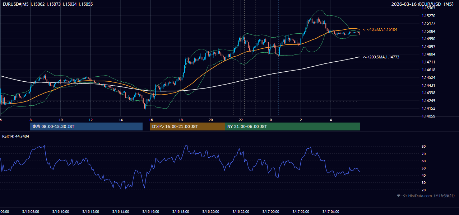
Task: Click the 3/17 00:00 date label
Action: tap(271, 211)
